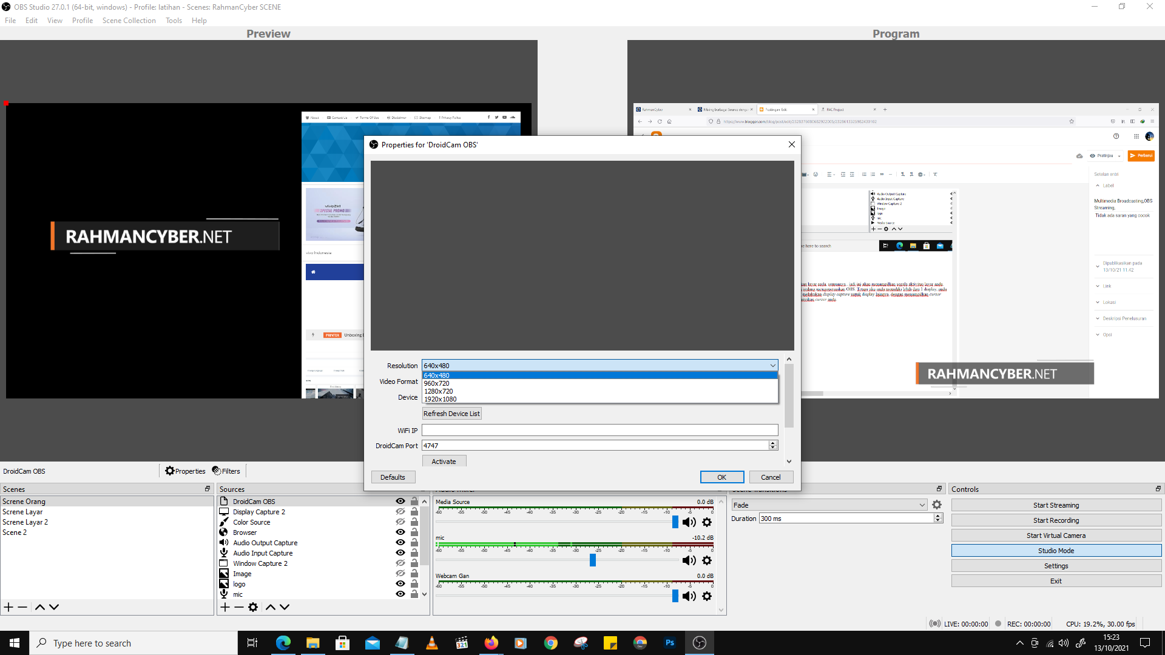Reset properties with Defaults button
The width and height of the screenshot is (1165, 655).
coord(393,477)
